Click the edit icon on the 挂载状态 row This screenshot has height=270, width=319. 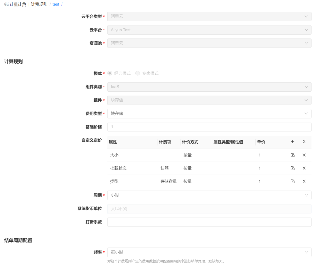292,168
